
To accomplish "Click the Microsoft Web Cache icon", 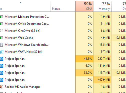I will pyautogui.click(x=1, y=38).
